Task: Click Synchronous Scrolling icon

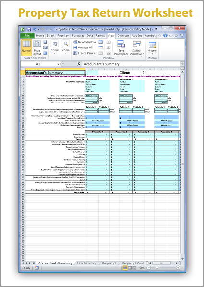Action: click(108, 47)
